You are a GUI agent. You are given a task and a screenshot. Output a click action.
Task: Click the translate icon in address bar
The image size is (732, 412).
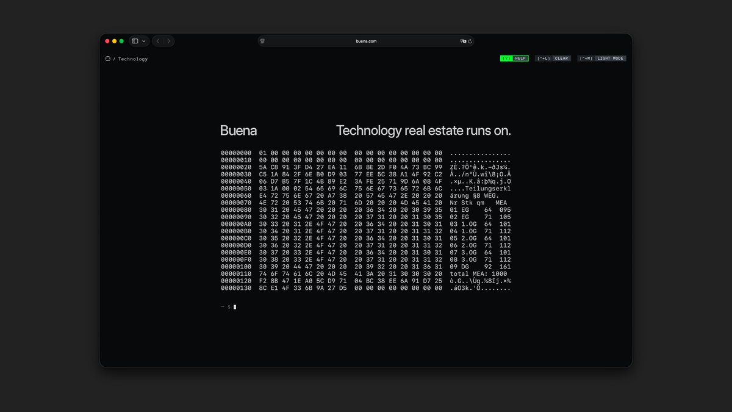[463, 41]
